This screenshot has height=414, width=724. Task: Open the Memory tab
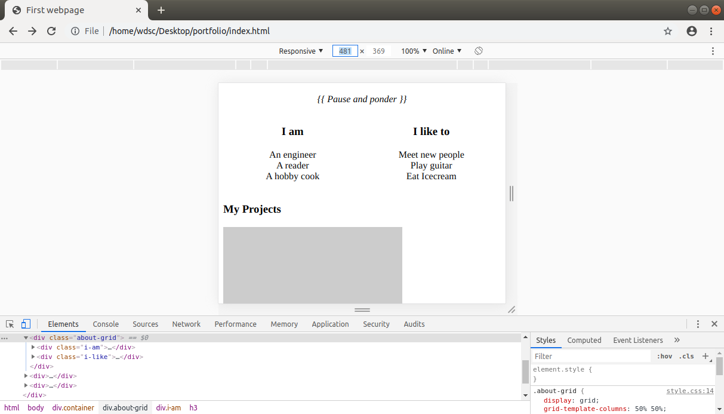click(x=284, y=324)
